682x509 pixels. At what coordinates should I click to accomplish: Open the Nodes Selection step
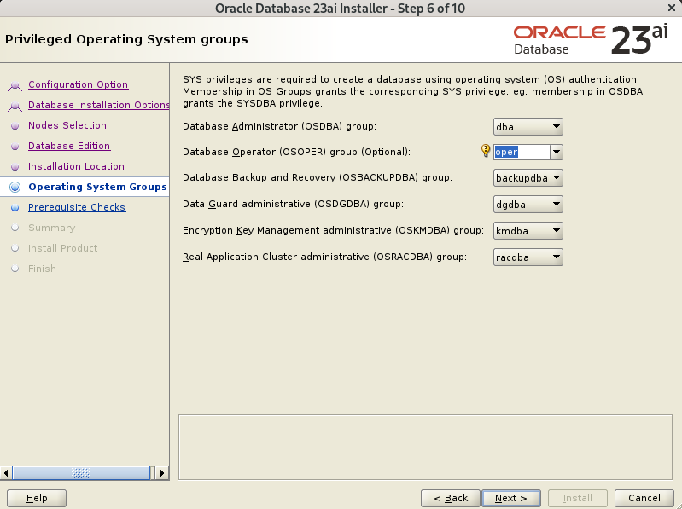(67, 125)
